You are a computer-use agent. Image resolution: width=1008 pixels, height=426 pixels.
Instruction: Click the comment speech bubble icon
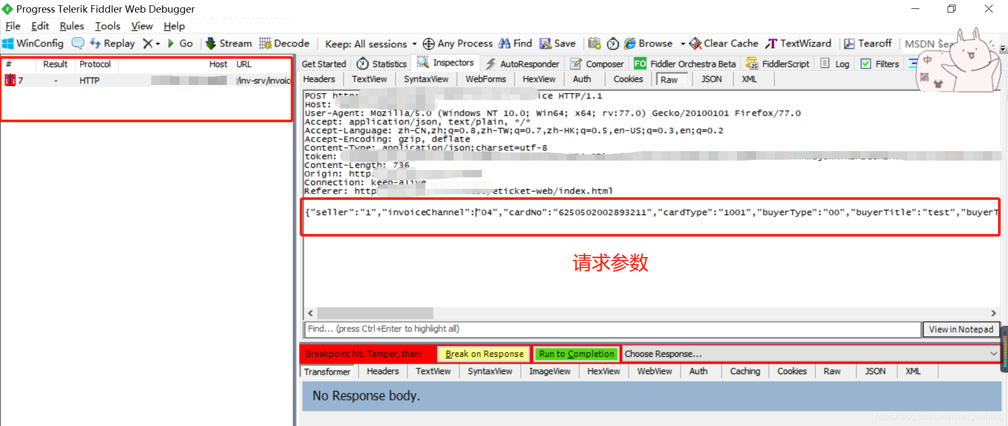78,44
